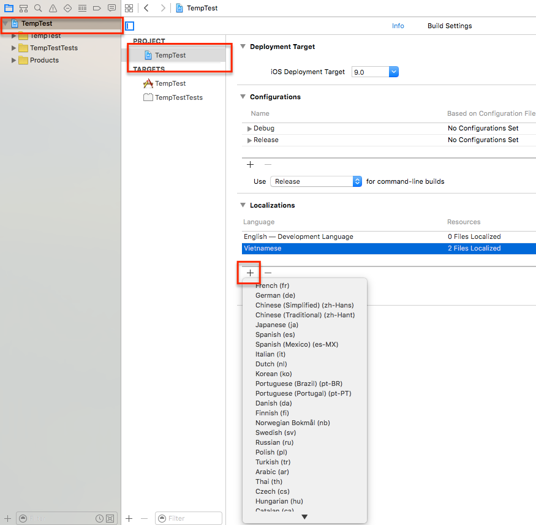Open the Symbol navigator hierarchy icon
536x525 pixels.
(x=24, y=8)
